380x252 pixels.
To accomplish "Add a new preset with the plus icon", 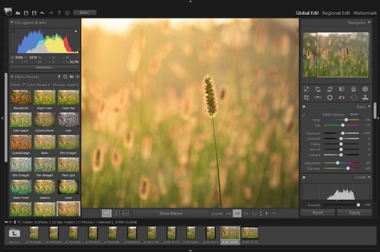I will pyautogui.click(x=78, y=76).
